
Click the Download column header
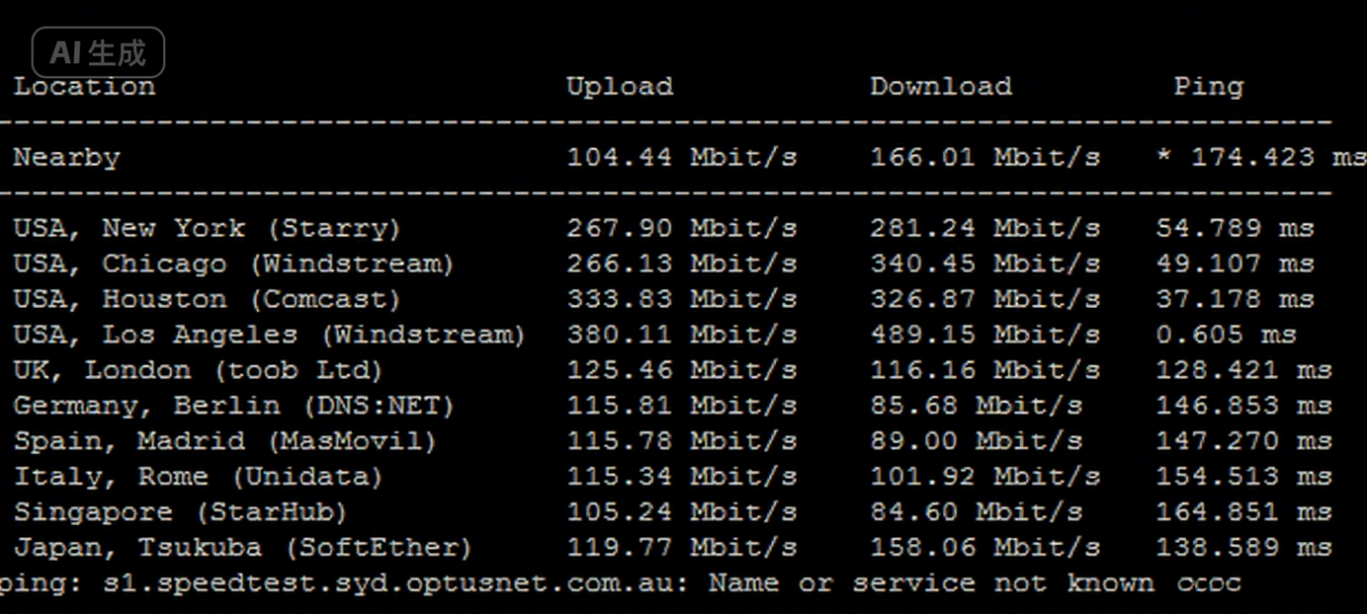point(940,87)
